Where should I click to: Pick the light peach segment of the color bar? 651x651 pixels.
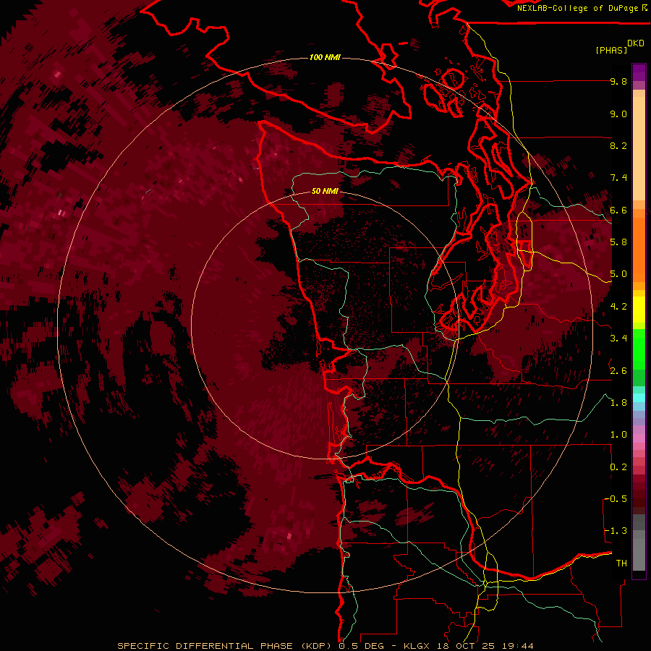[639, 150]
